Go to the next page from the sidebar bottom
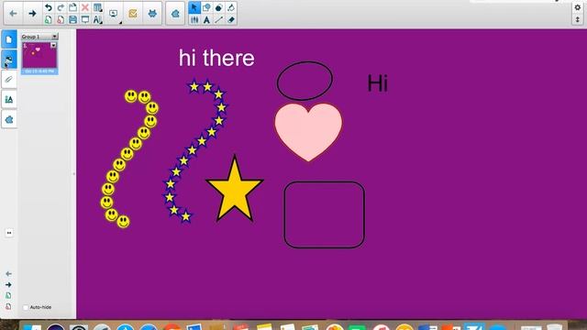This screenshot has height=330, width=587. pos(8,285)
